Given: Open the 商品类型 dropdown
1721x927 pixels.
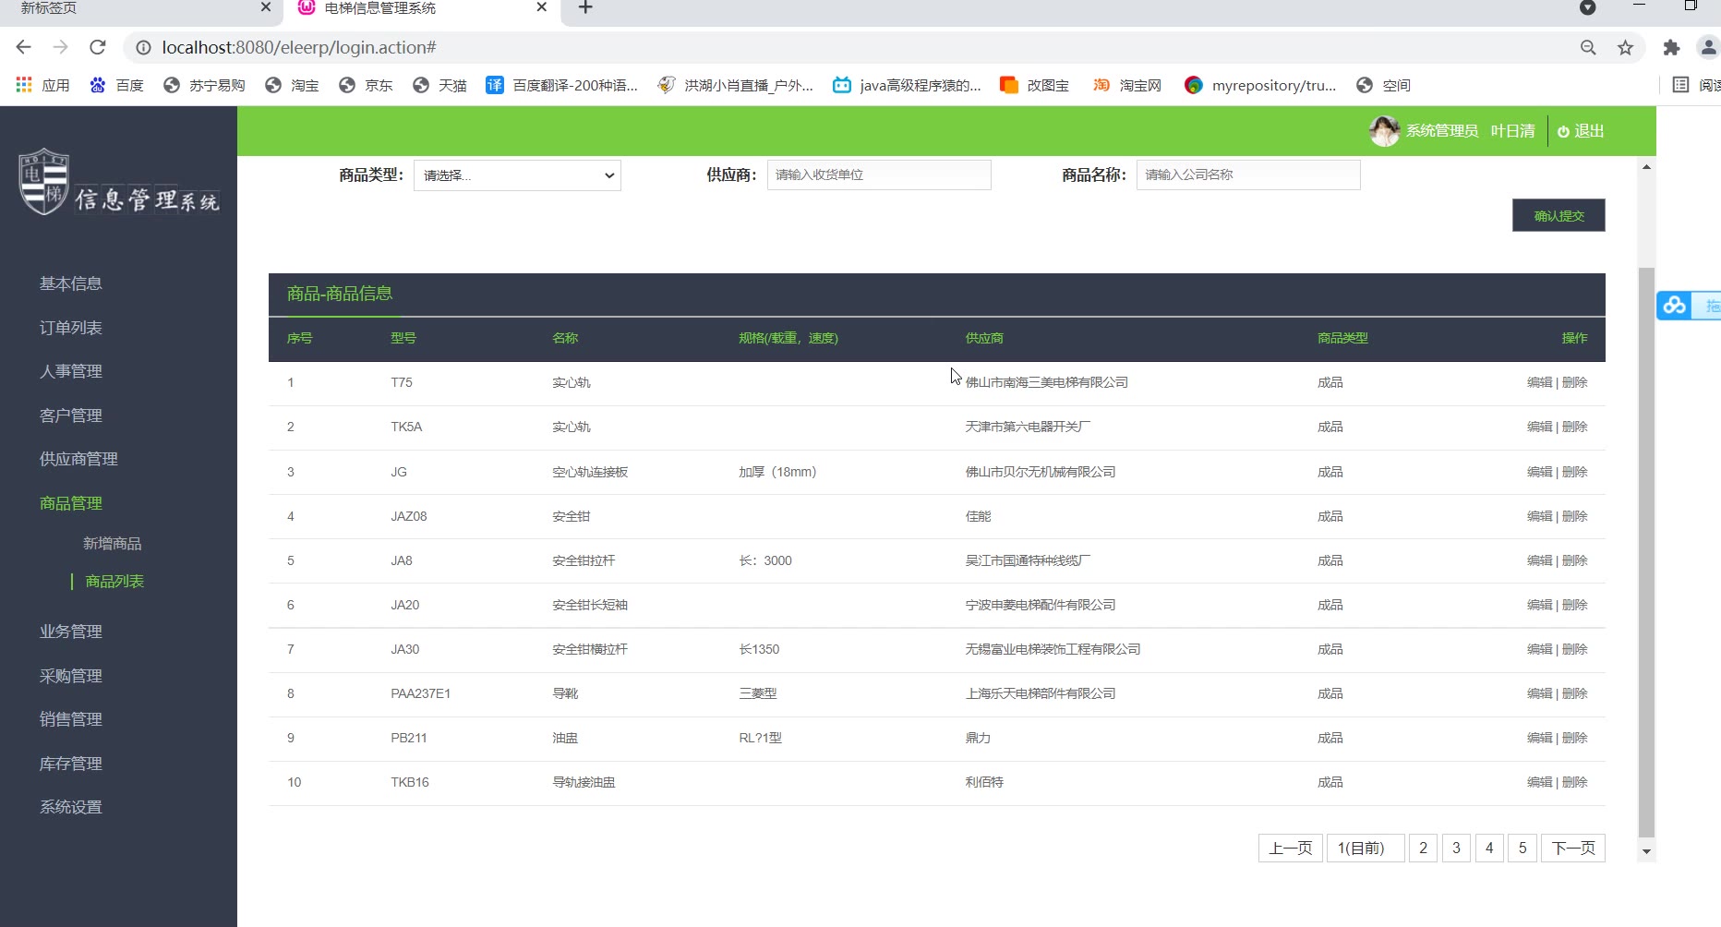Looking at the screenshot, I should [x=517, y=175].
